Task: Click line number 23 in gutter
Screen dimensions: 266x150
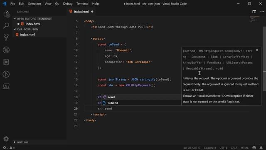Action: [76, 126]
